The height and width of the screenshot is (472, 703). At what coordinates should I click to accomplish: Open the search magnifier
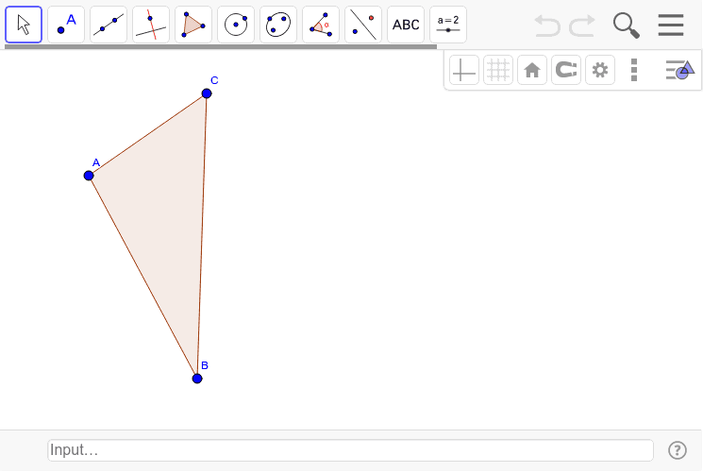[x=626, y=25]
